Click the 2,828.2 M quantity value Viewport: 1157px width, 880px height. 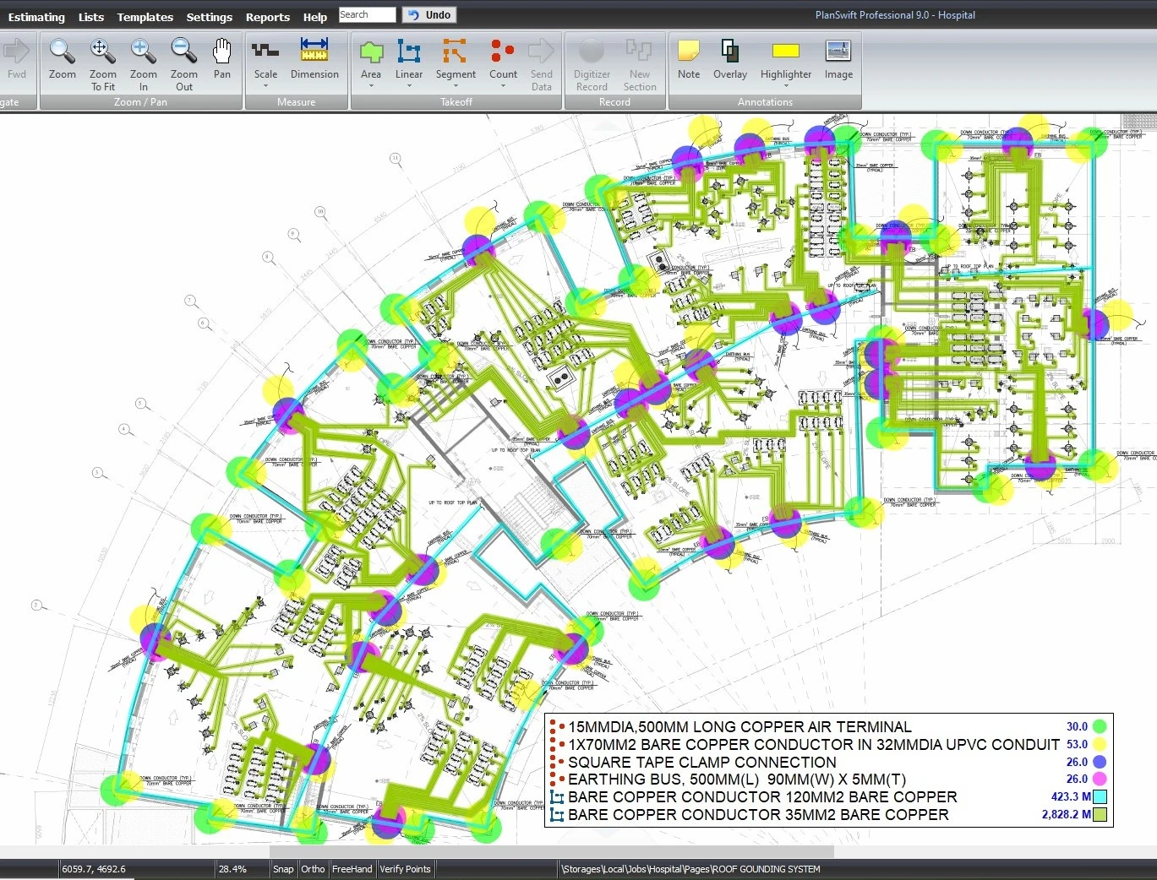(x=1066, y=815)
